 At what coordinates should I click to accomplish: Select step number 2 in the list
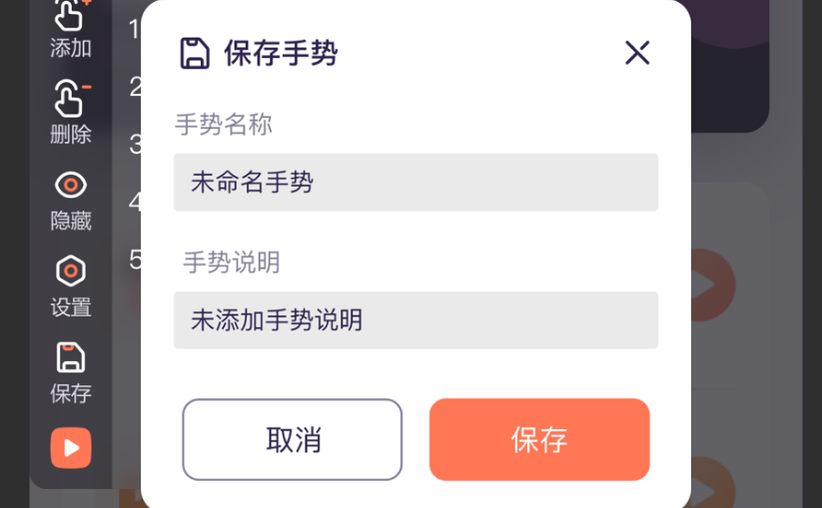135,87
